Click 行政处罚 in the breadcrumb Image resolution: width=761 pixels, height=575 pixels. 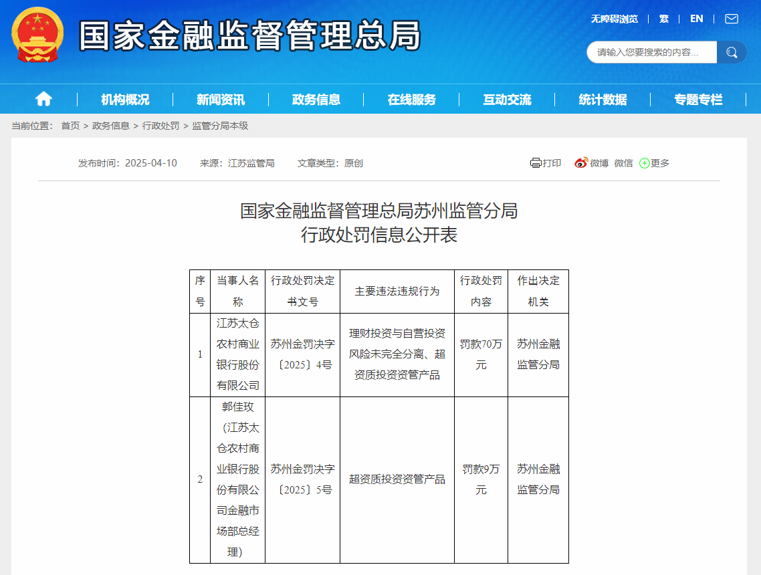pos(160,126)
